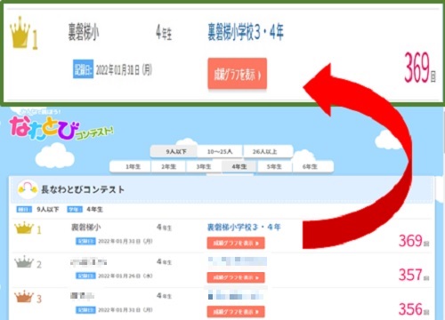Select the 10〜25人 group size tab
Viewport: 445px width, 320px height.
pyautogui.click(x=220, y=152)
